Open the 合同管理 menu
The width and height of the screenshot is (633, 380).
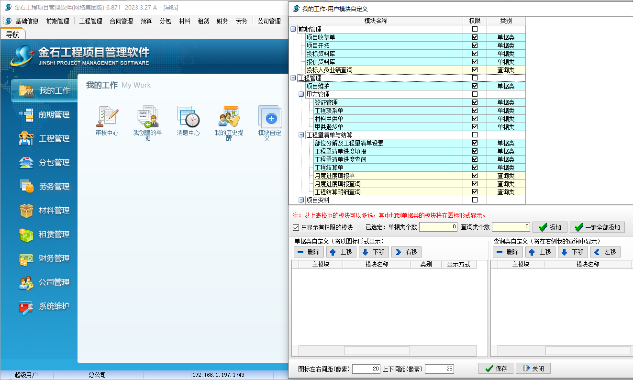click(121, 21)
